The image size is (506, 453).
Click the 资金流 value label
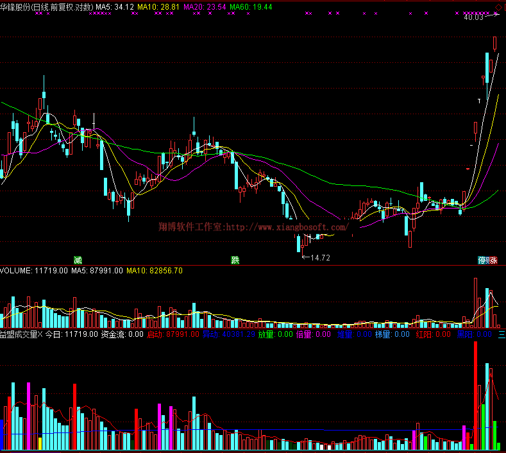(122, 334)
